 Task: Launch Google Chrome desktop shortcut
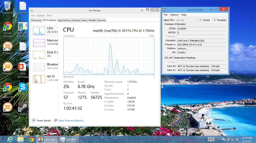pyautogui.click(x=7, y=30)
